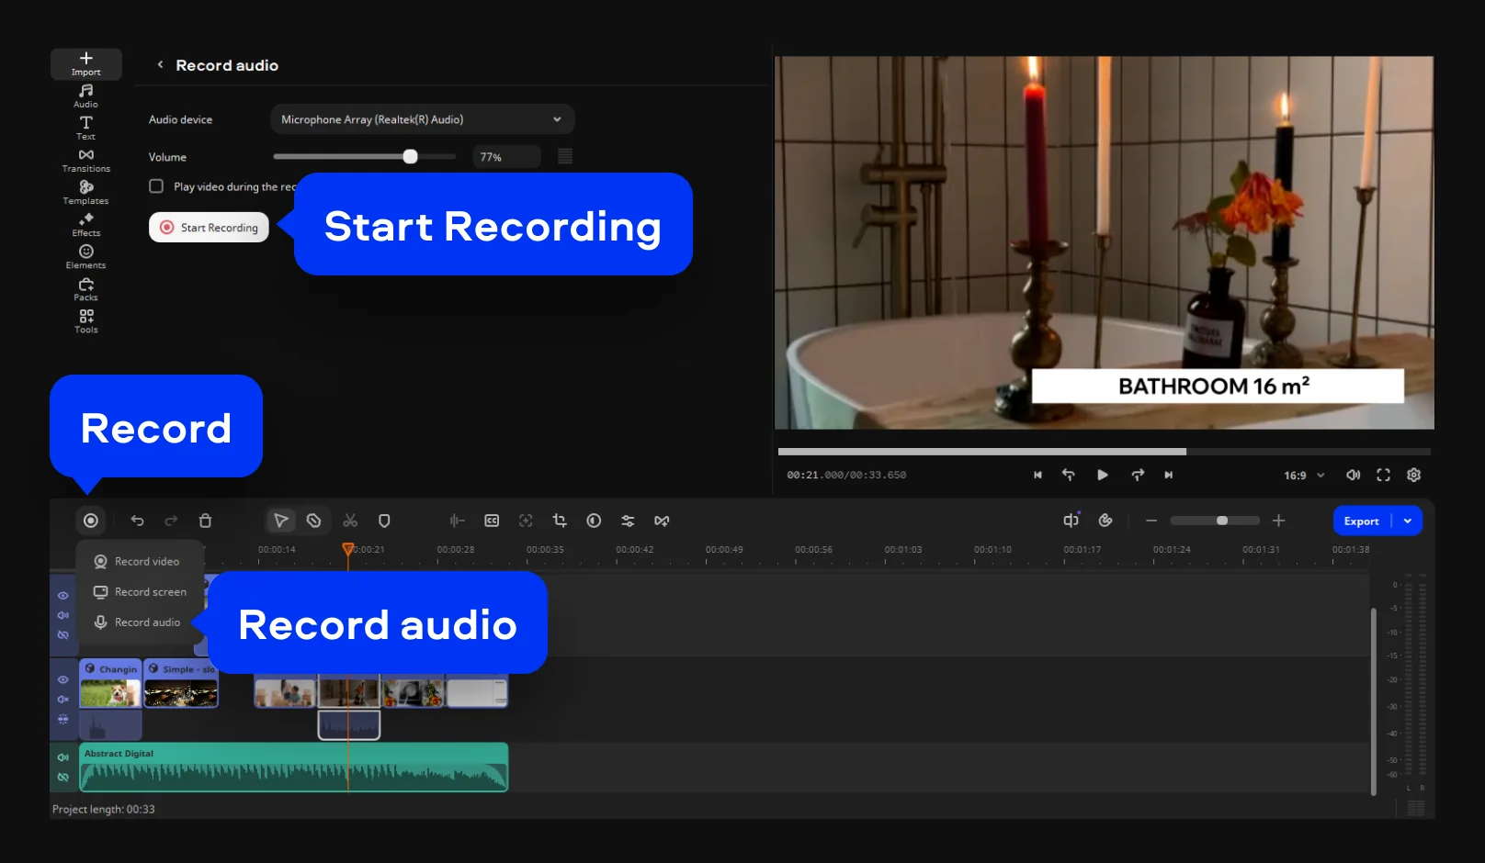This screenshot has height=863, width=1485.
Task: Click the Export button
Action: [1362, 521]
